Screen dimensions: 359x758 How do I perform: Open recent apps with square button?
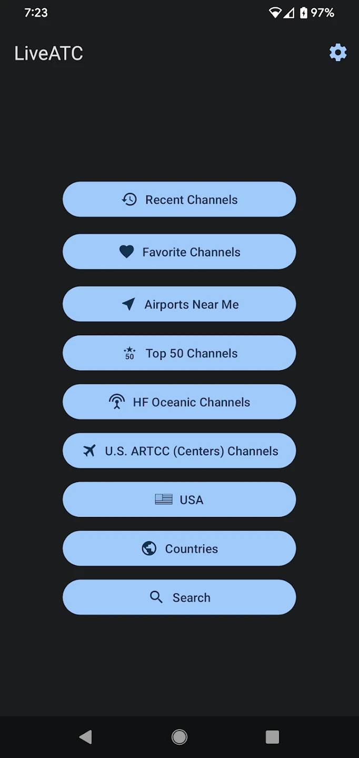pyautogui.click(x=272, y=737)
